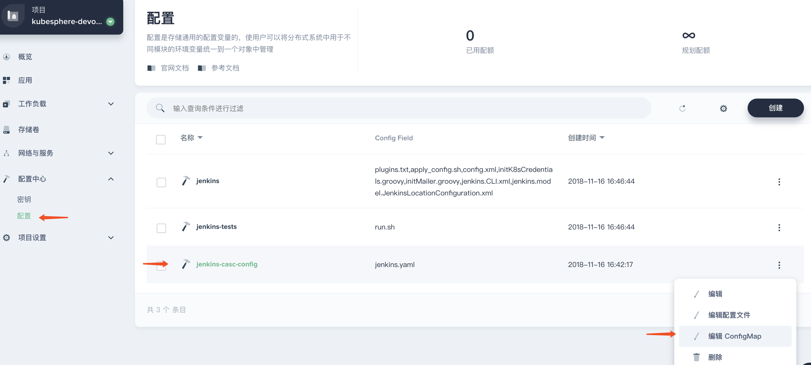Open the 参考文档 link
The height and width of the screenshot is (365, 811).
click(225, 68)
